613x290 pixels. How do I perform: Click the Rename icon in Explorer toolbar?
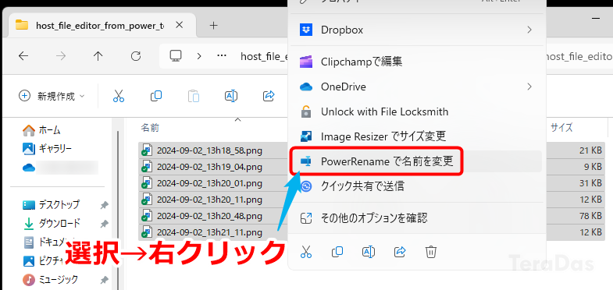click(x=231, y=96)
